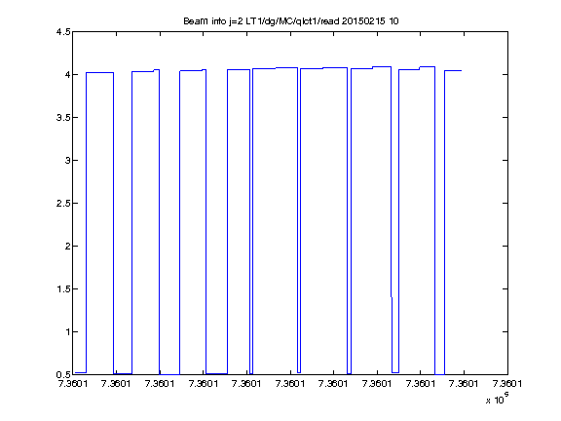Select the small step at 1.4 on the blue trace

tap(392, 297)
